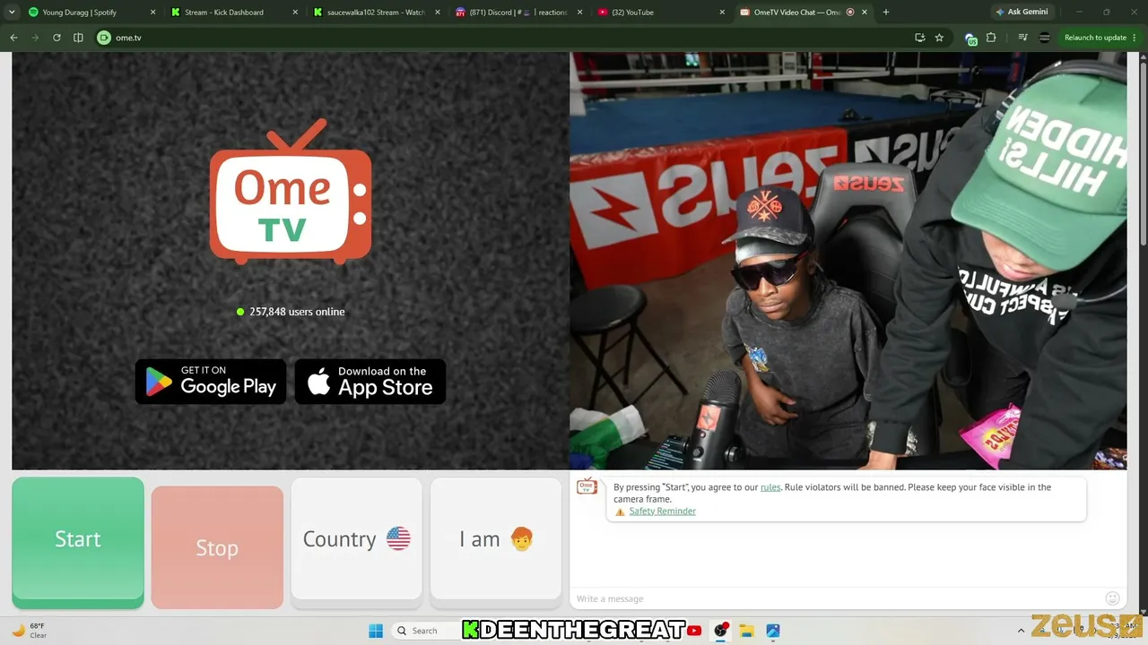Screen dimensions: 1148x645
Task: Open the Country selector
Action: (x=356, y=538)
